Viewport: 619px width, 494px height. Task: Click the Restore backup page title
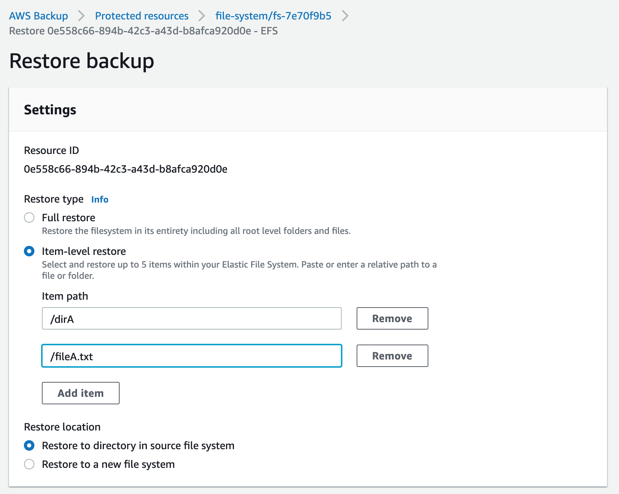(x=82, y=61)
